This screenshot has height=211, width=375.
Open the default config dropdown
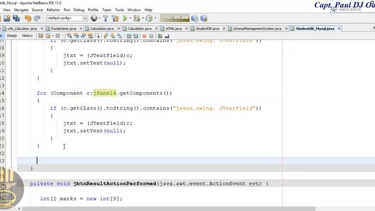pyautogui.click(x=67, y=18)
